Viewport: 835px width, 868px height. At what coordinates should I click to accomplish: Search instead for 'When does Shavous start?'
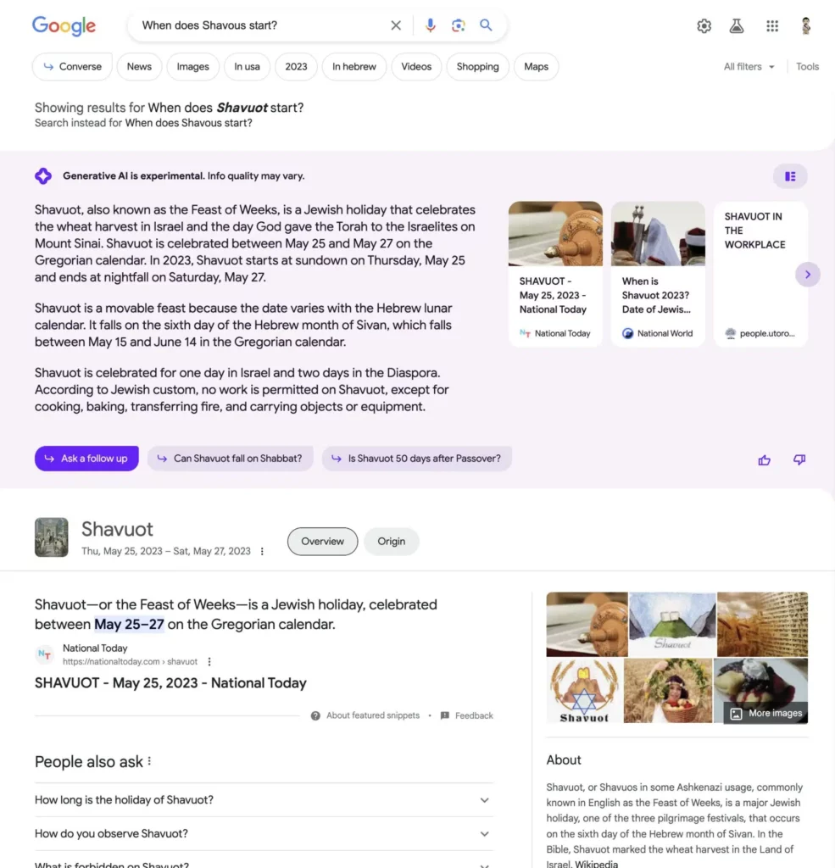click(x=188, y=123)
